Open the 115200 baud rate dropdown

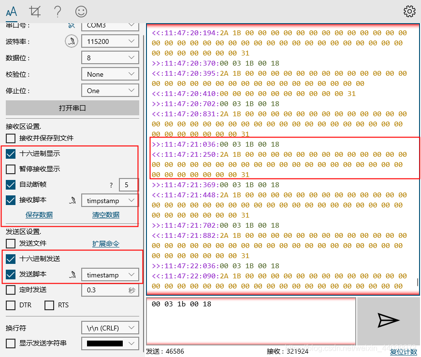[x=110, y=41]
